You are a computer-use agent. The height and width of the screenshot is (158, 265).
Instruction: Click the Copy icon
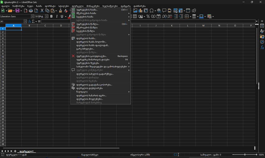click(x=47, y=11)
